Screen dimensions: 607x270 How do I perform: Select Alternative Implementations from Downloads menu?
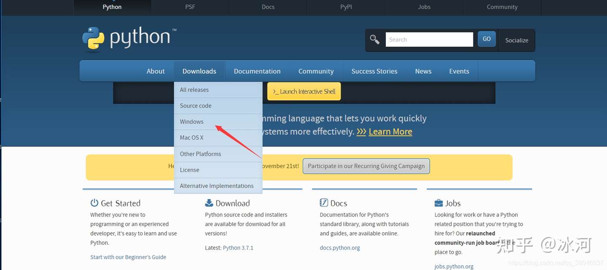click(x=218, y=186)
